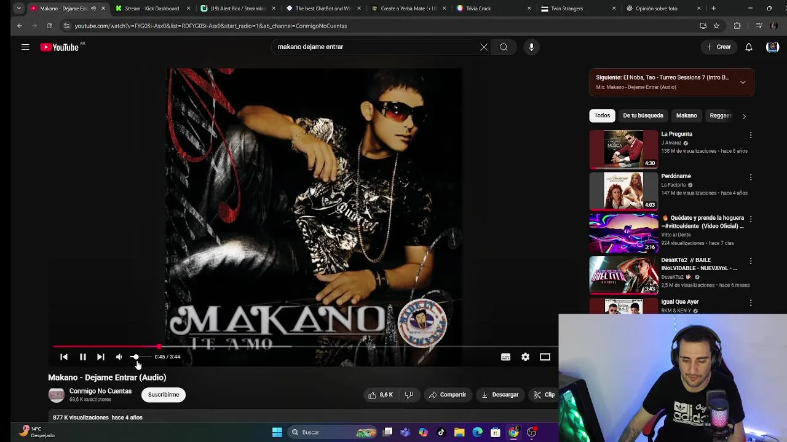
Task: Clear the search box with the X
Action: pos(484,47)
